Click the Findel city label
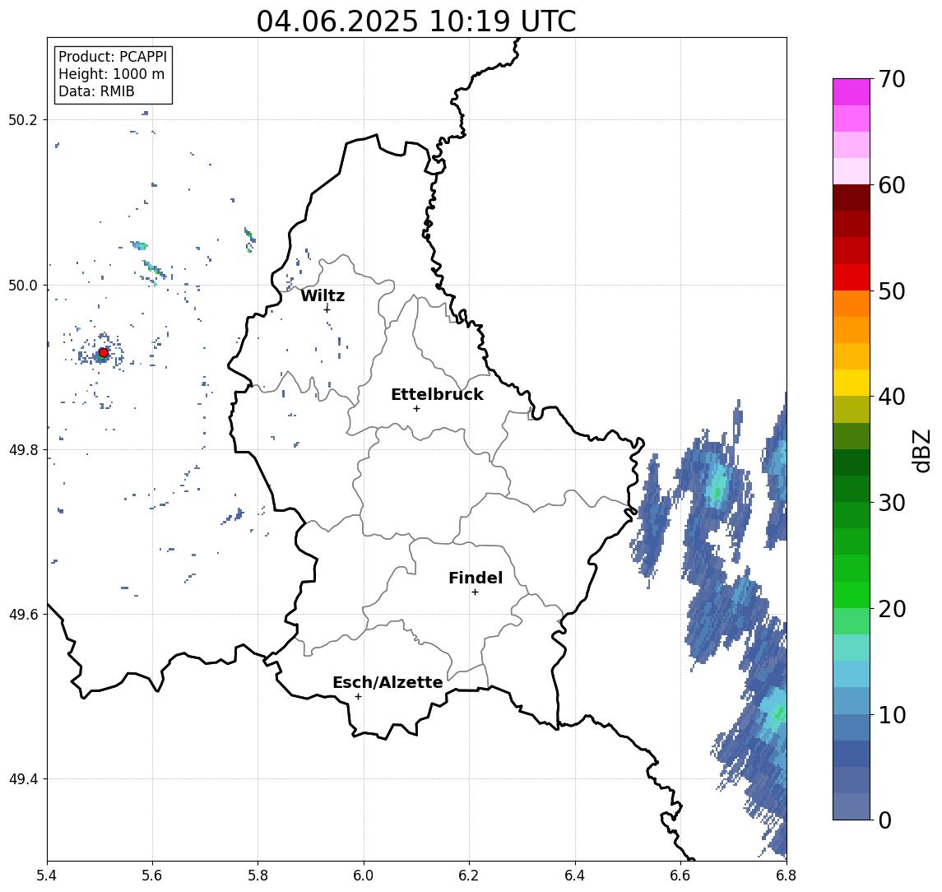 coord(476,578)
